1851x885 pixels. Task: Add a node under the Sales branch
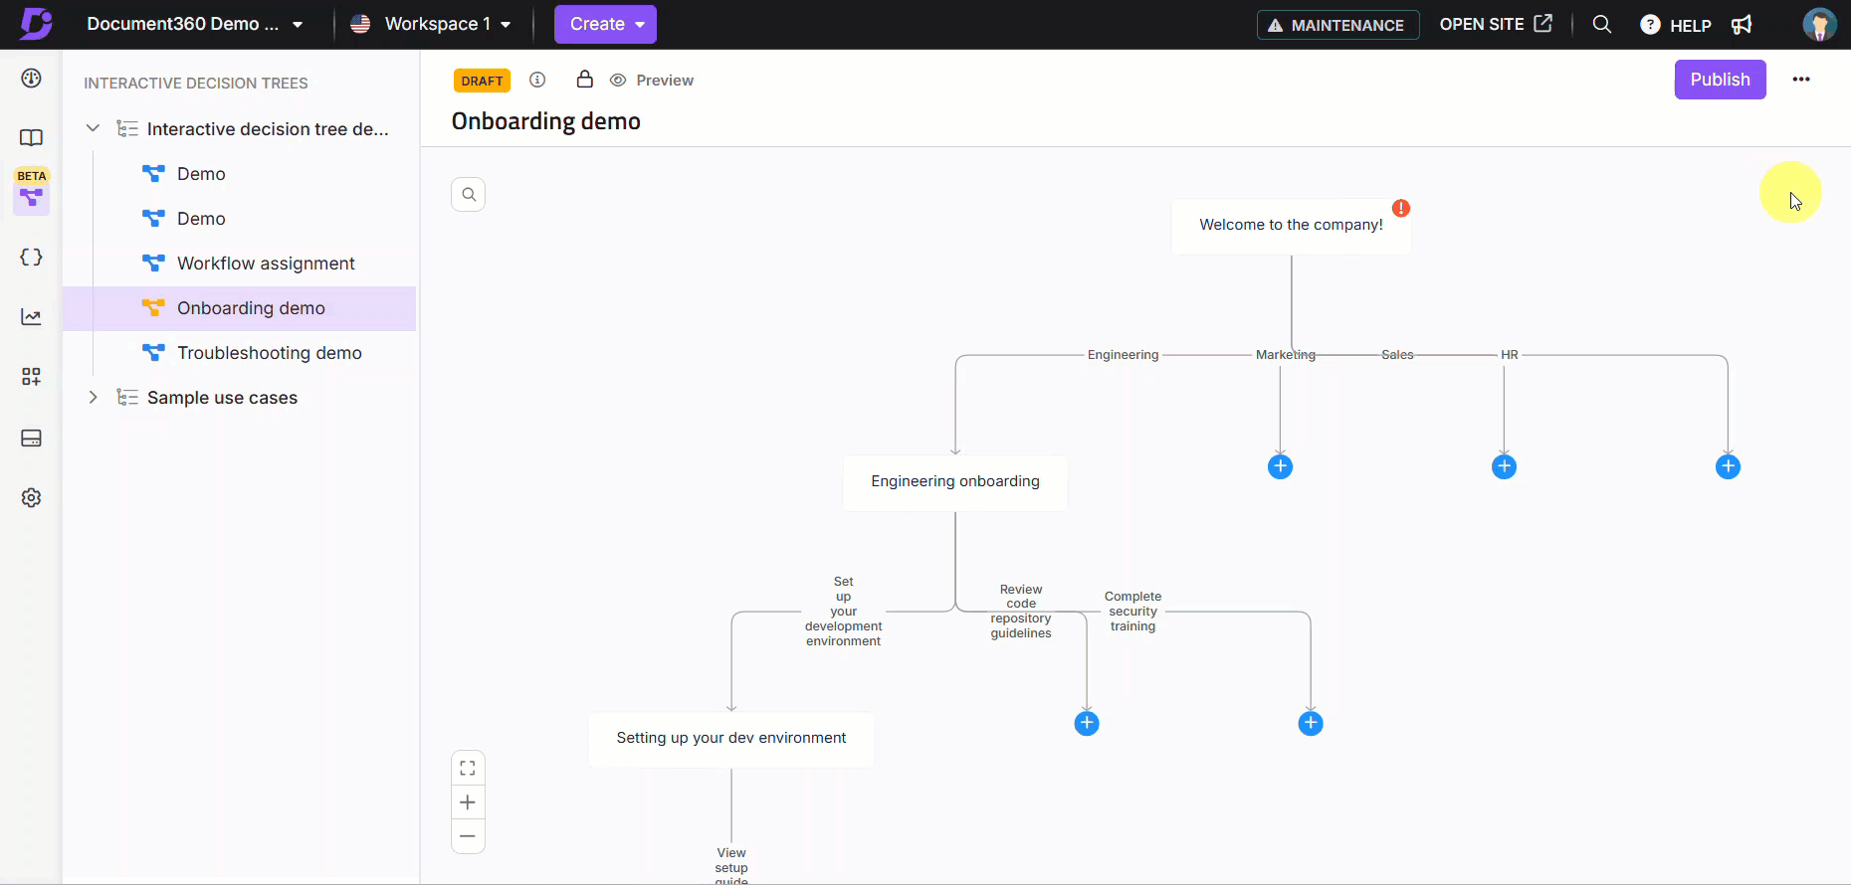click(x=1504, y=466)
